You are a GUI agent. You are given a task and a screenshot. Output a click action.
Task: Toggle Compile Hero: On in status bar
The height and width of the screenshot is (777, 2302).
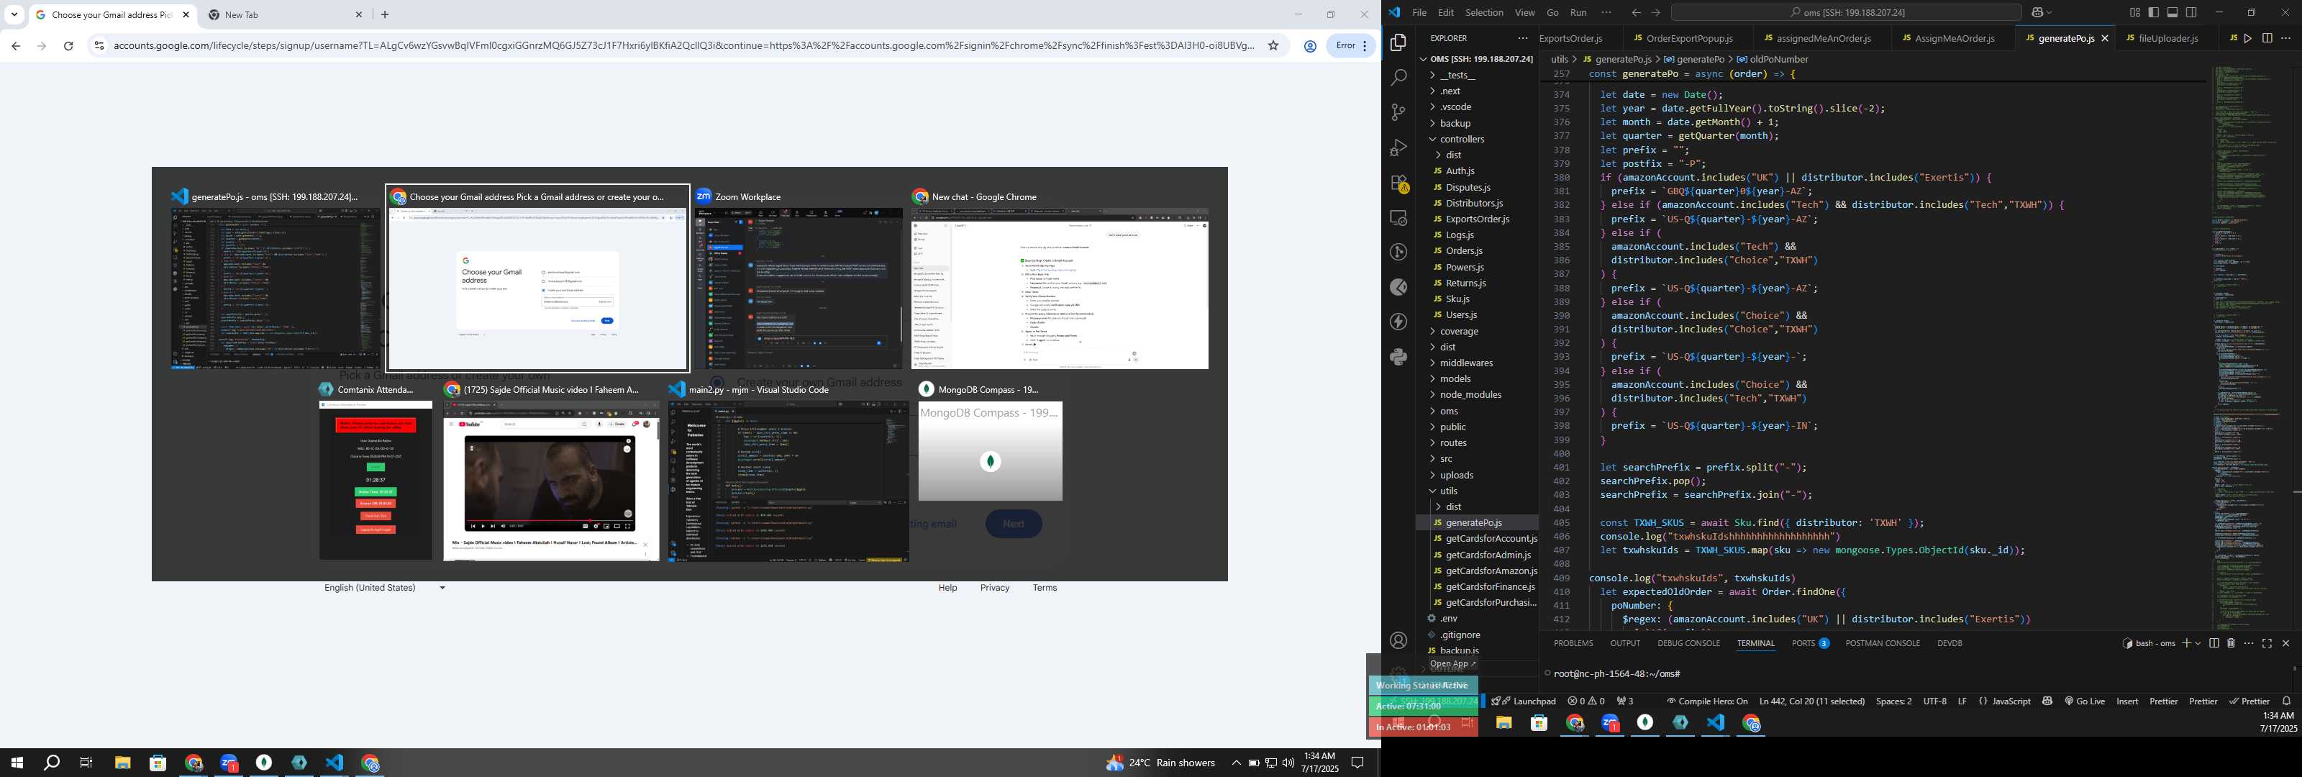click(1707, 701)
